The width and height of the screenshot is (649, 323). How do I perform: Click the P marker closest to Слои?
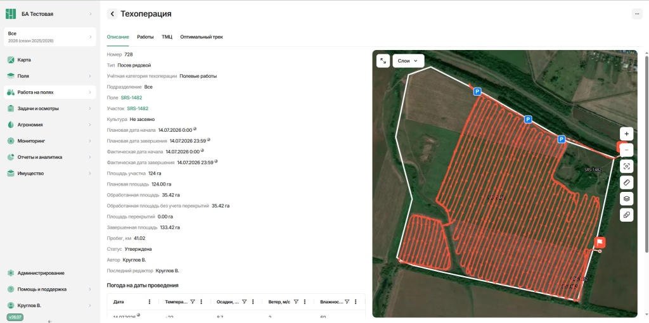(477, 91)
